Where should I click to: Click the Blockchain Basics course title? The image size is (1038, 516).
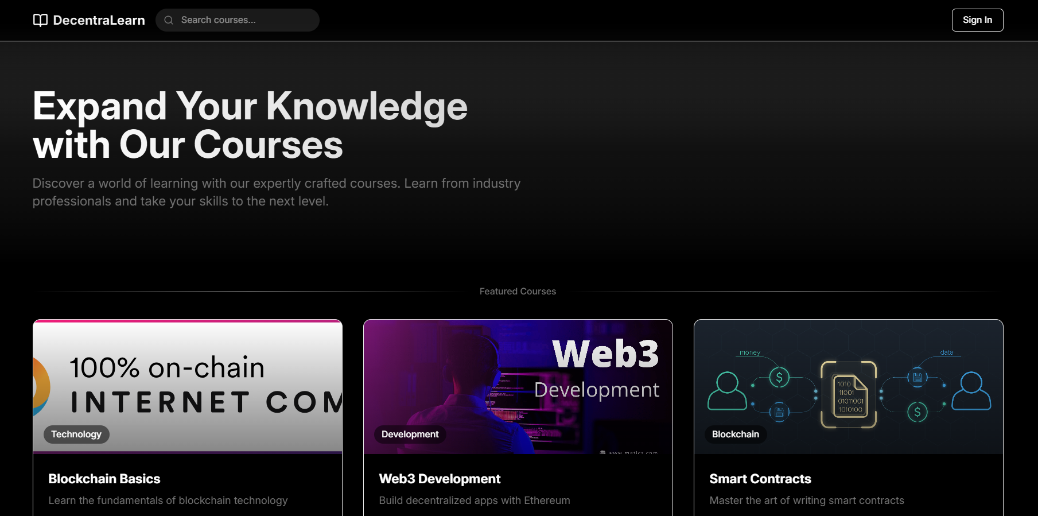(104, 479)
